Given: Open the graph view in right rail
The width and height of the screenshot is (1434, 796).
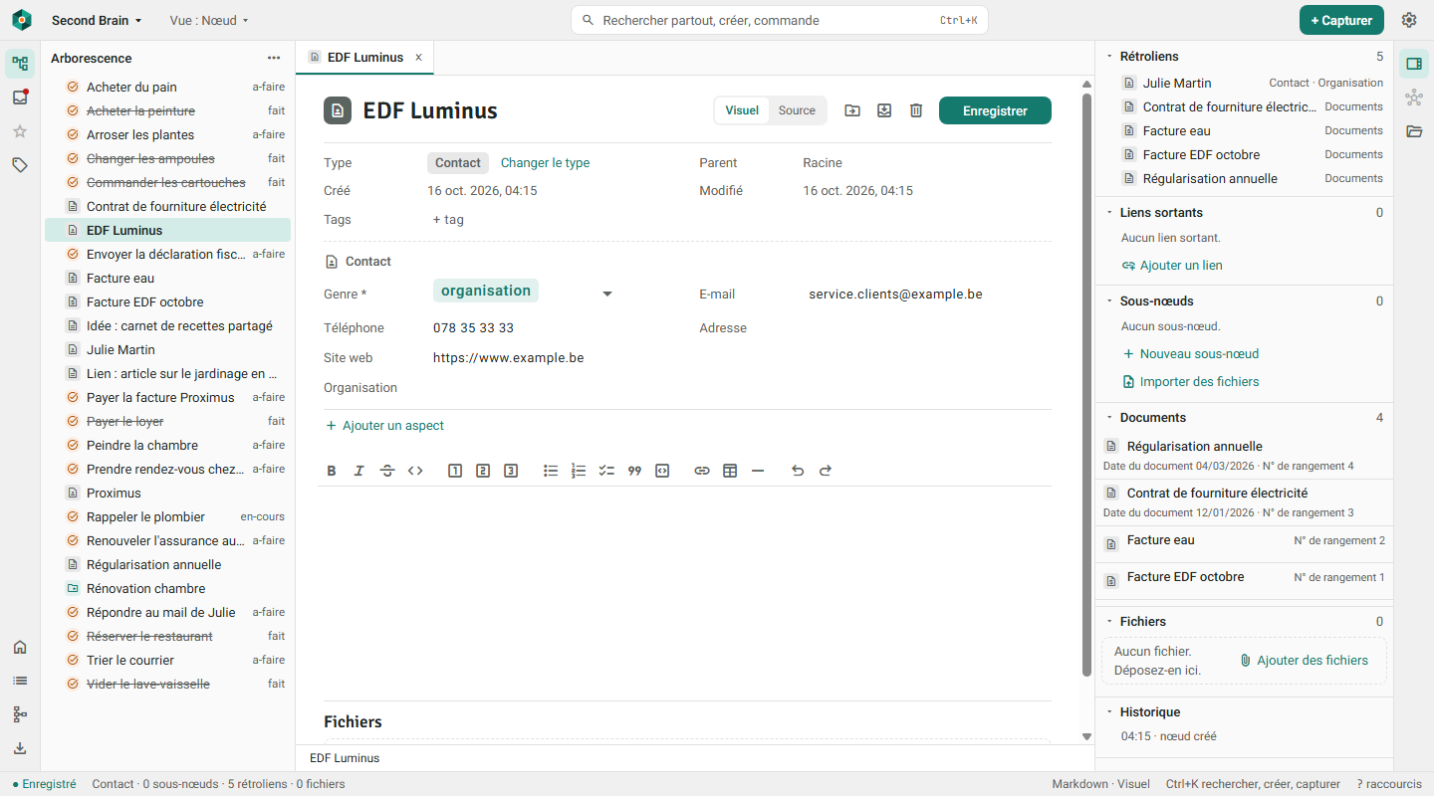Looking at the screenshot, I should (x=1414, y=98).
